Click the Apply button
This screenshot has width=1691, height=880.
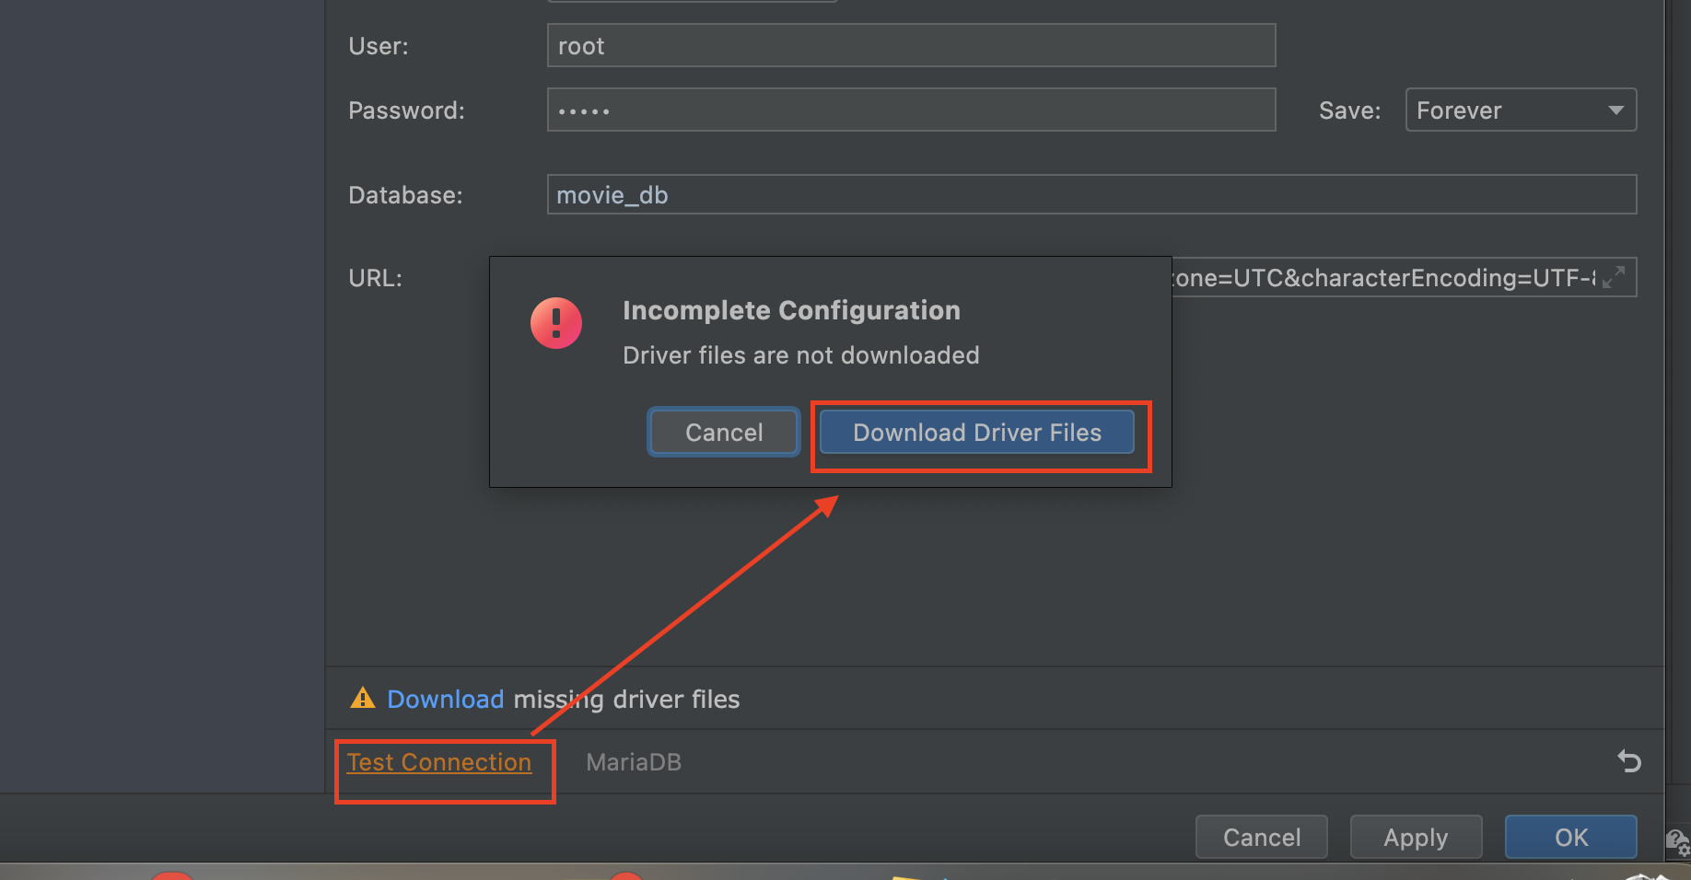coord(1416,837)
